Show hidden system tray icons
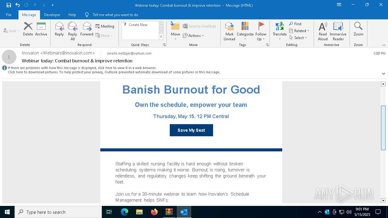 (x=320, y=212)
